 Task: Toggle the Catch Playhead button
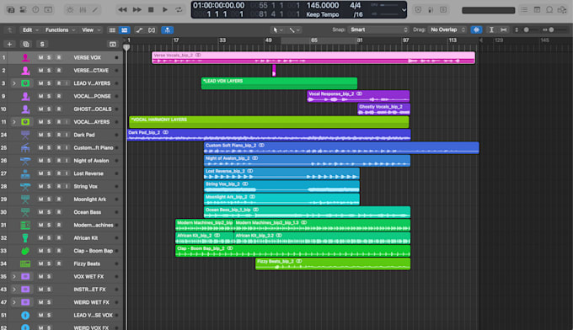point(167,30)
